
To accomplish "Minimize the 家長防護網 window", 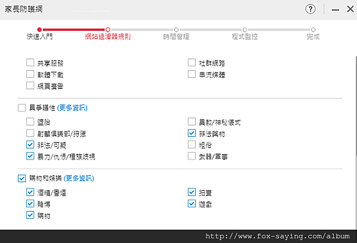I will (335, 10).
